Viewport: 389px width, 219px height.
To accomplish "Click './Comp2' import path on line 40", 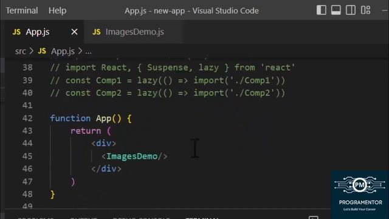I will [x=253, y=93].
